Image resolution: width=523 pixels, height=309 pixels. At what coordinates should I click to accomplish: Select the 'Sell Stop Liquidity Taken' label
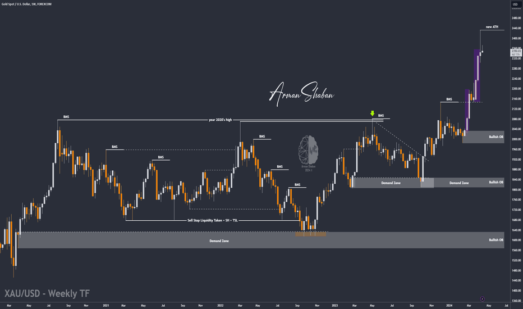[213, 220]
